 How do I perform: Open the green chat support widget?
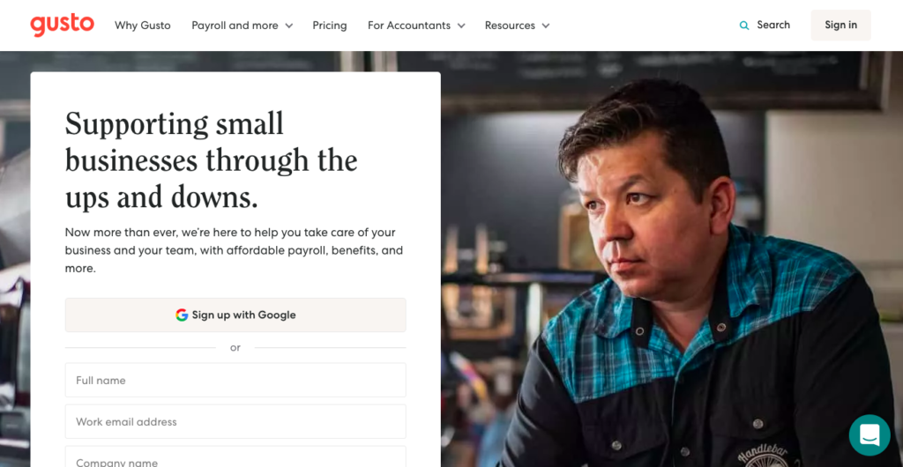[x=869, y=434]
